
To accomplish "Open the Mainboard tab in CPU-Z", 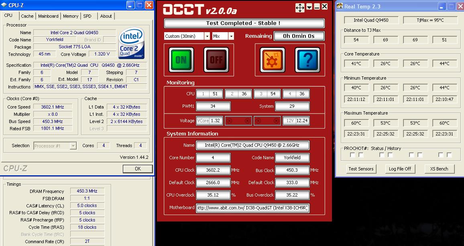I will click(x=48, y=16).
